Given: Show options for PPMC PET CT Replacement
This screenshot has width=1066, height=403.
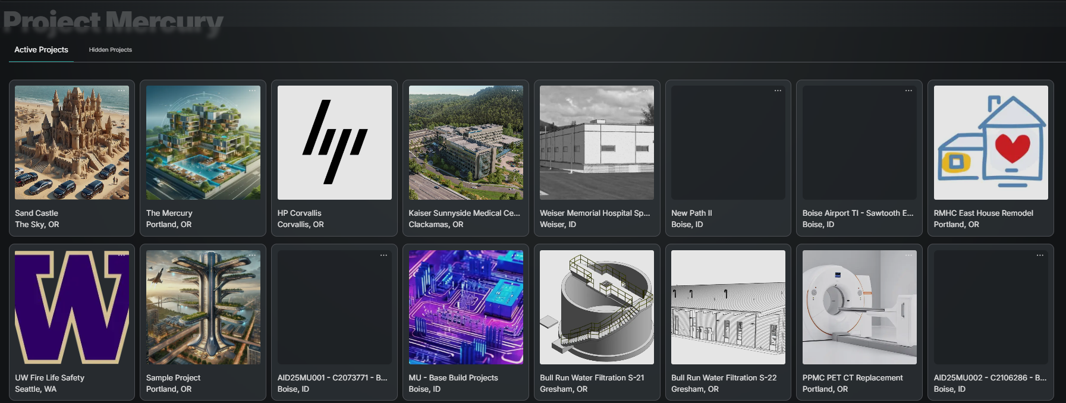Looking at the screenshot, I should (908, 256).
